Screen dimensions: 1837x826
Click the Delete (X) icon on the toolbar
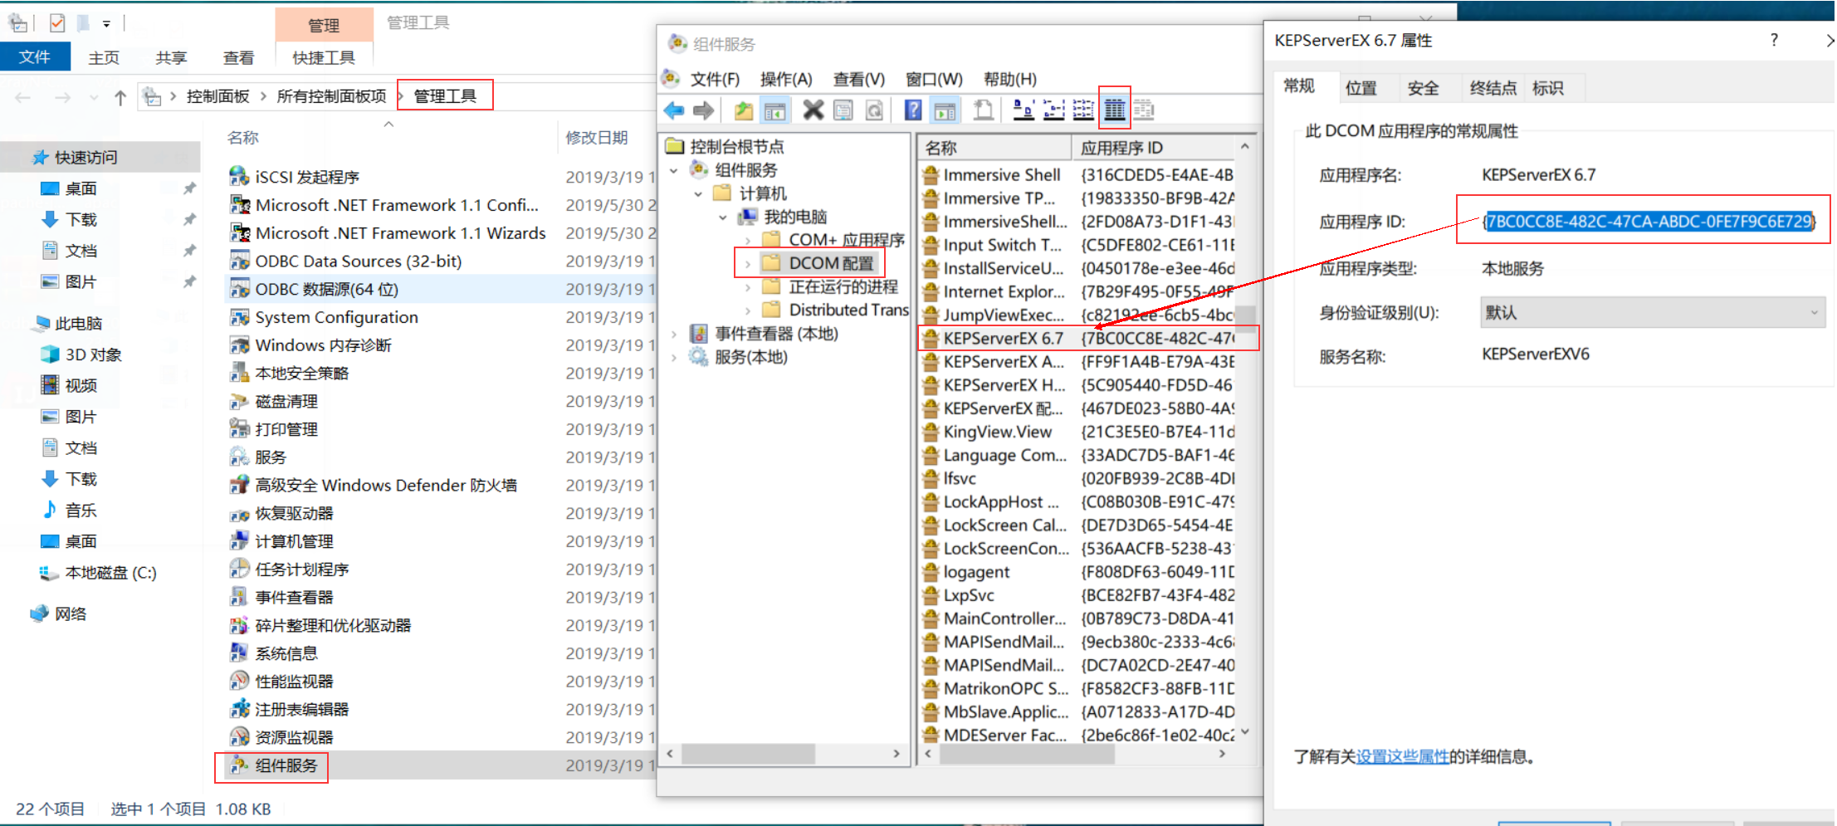click(814, 110)
